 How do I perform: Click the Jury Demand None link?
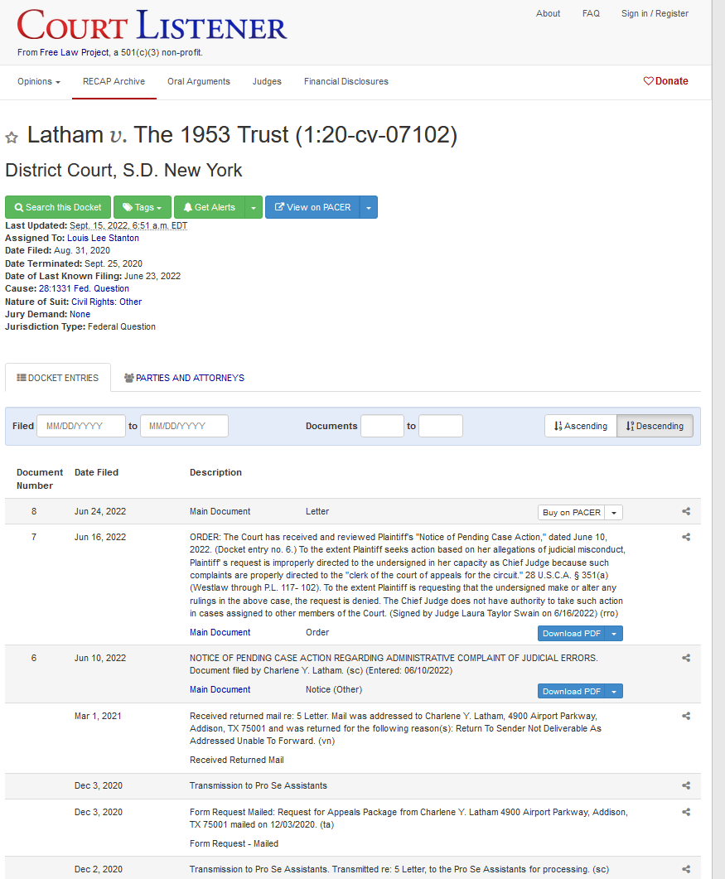point(80,315)
